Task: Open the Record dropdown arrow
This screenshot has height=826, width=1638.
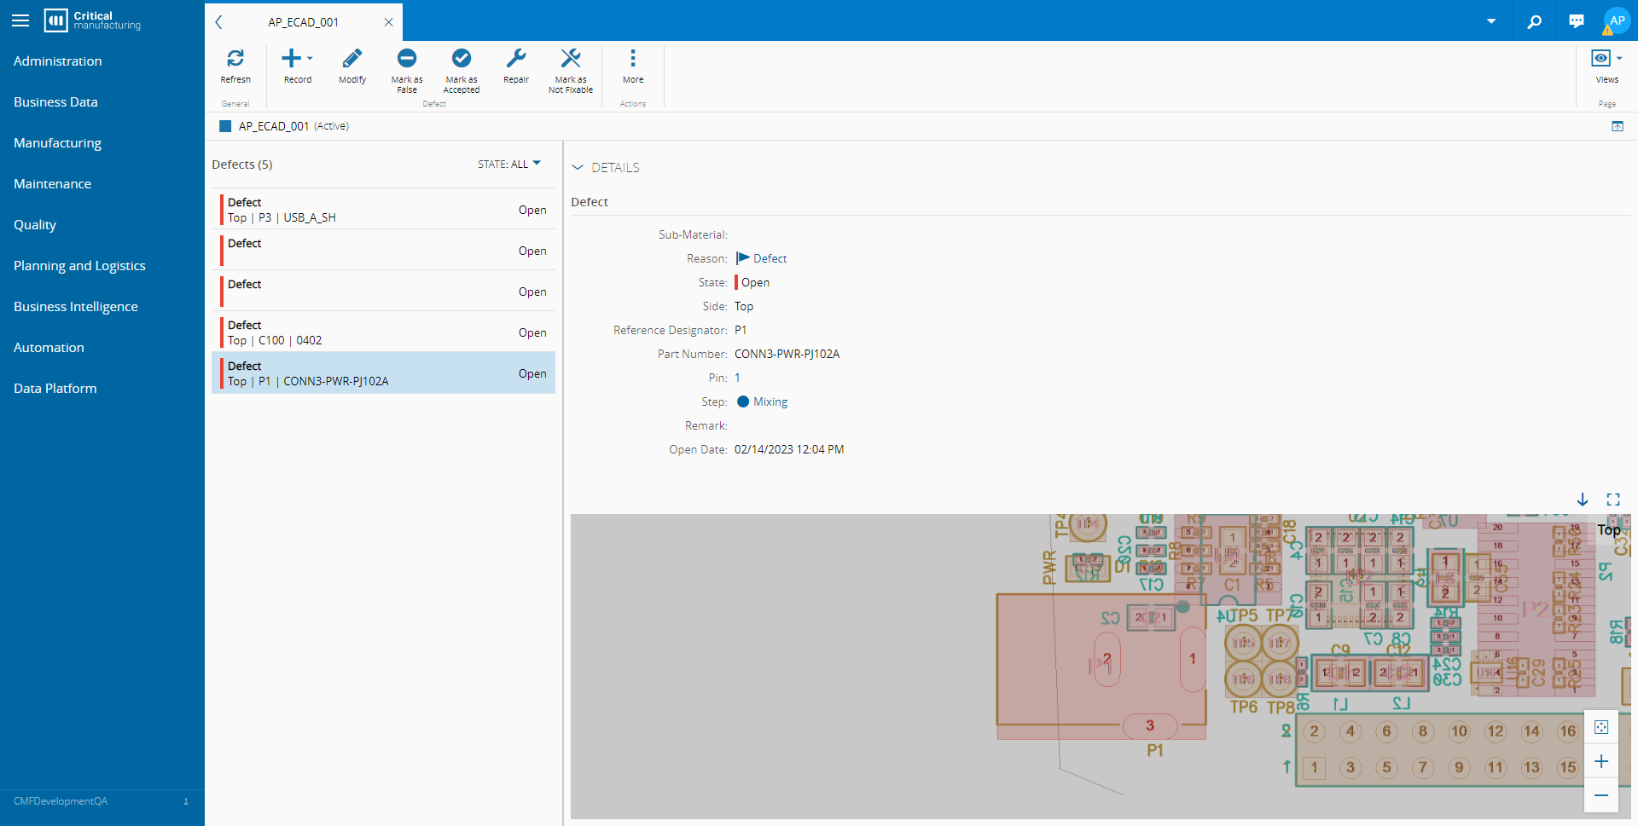Action: click(x=310, y=59)
